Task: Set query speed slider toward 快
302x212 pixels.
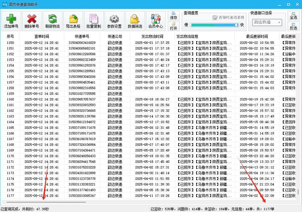Action: (x=236, y=25)
